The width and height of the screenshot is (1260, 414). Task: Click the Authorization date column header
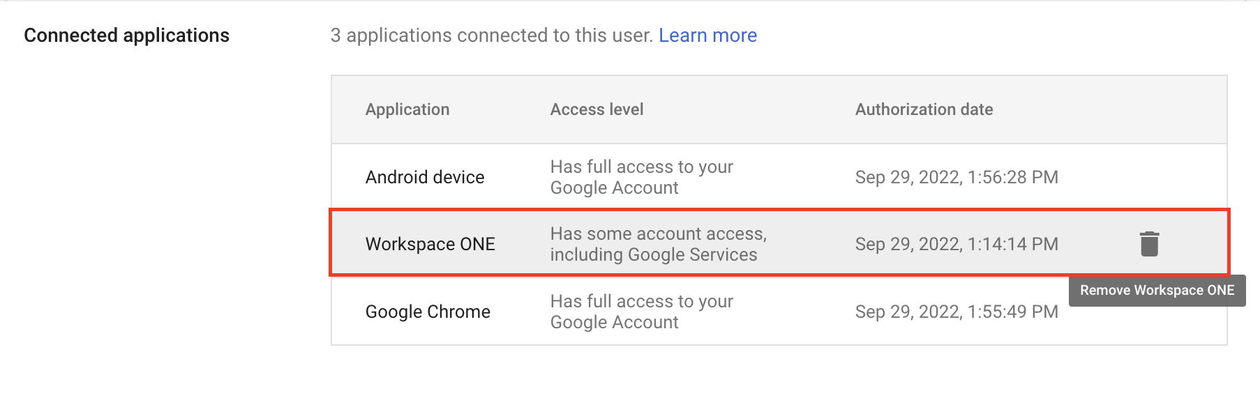pyautogui.click(x=924, y=109)
